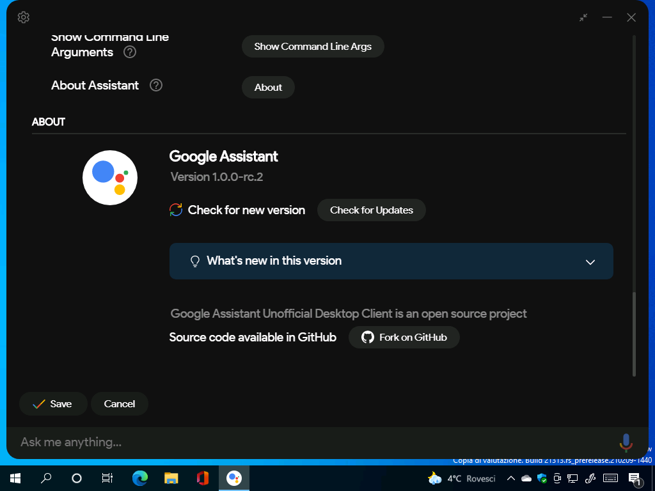Click Show Command Line Args button
This screenshot has height=491, width=655.
(313, 46)
